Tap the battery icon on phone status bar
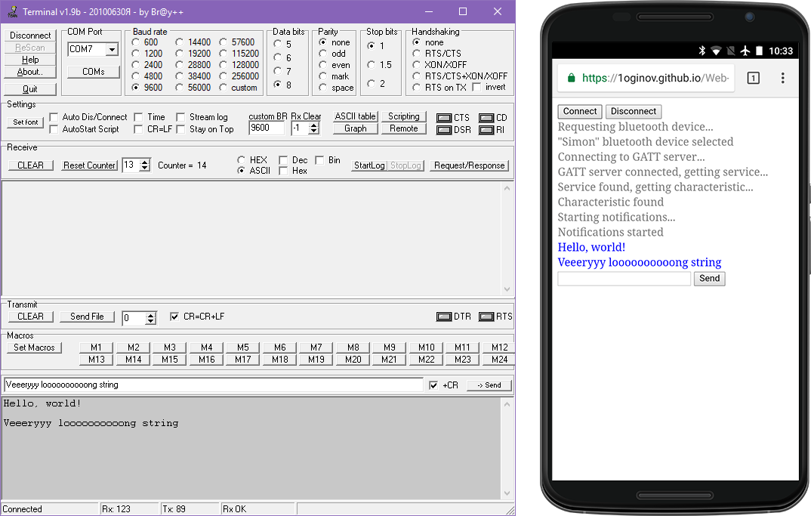Screen dimensions: 811x516 (760, 51)
